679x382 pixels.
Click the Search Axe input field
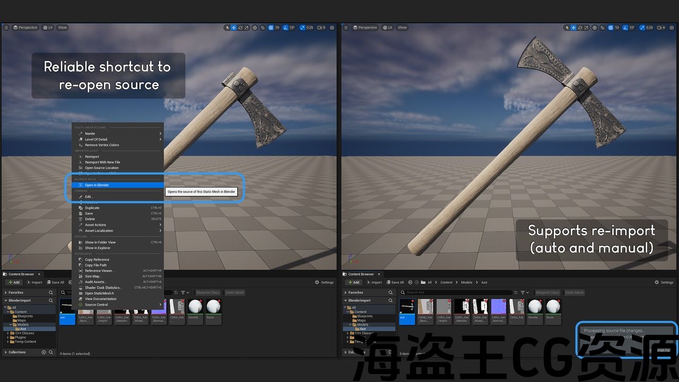click(456, 292)
